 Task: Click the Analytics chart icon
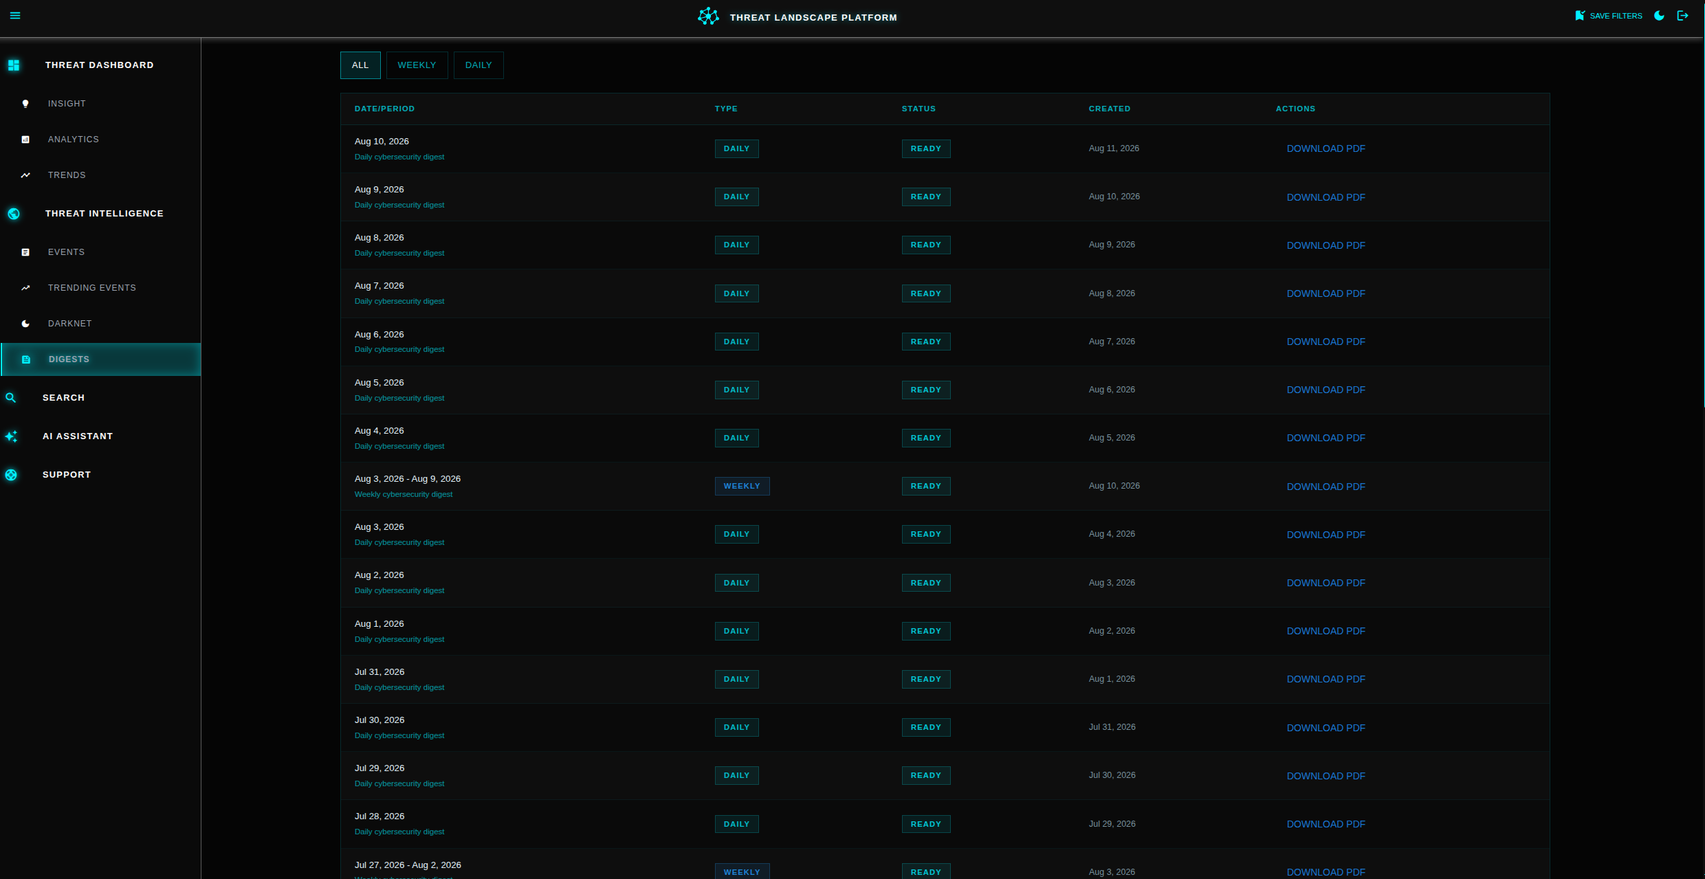tap(25, 140)
